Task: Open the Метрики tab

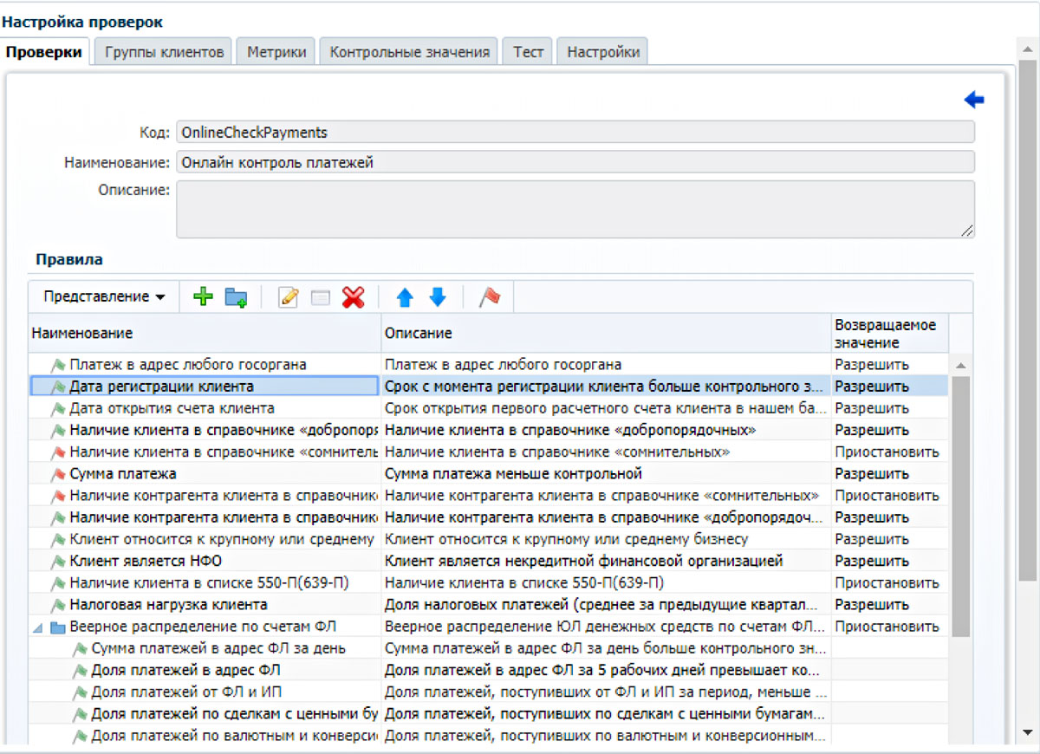Action: (x=276, y=52)
